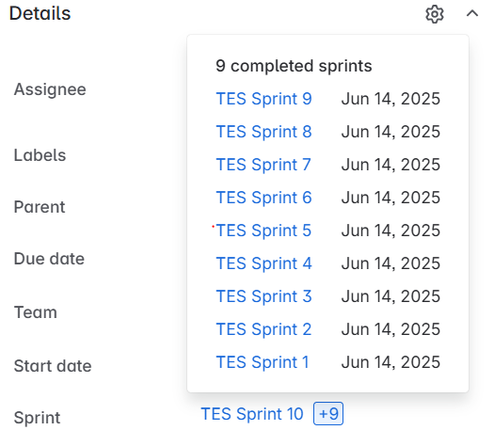494x446 pixels.
Task: Click the Assignee field label
Action: (x=50, y=89)
